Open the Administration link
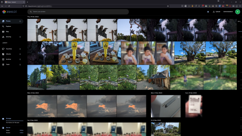The width and height of the screenshot is (242, 136). (x=228, y=12)
